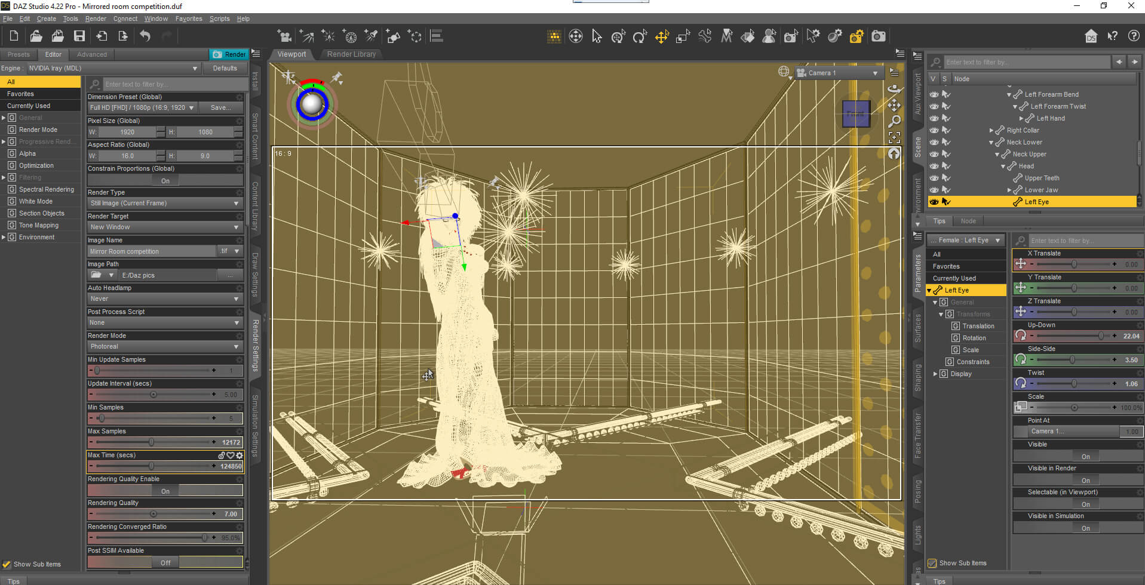Switch to the Presets tab
Viewport: 1145px width, 585px height.
click(x=19, y=54)
